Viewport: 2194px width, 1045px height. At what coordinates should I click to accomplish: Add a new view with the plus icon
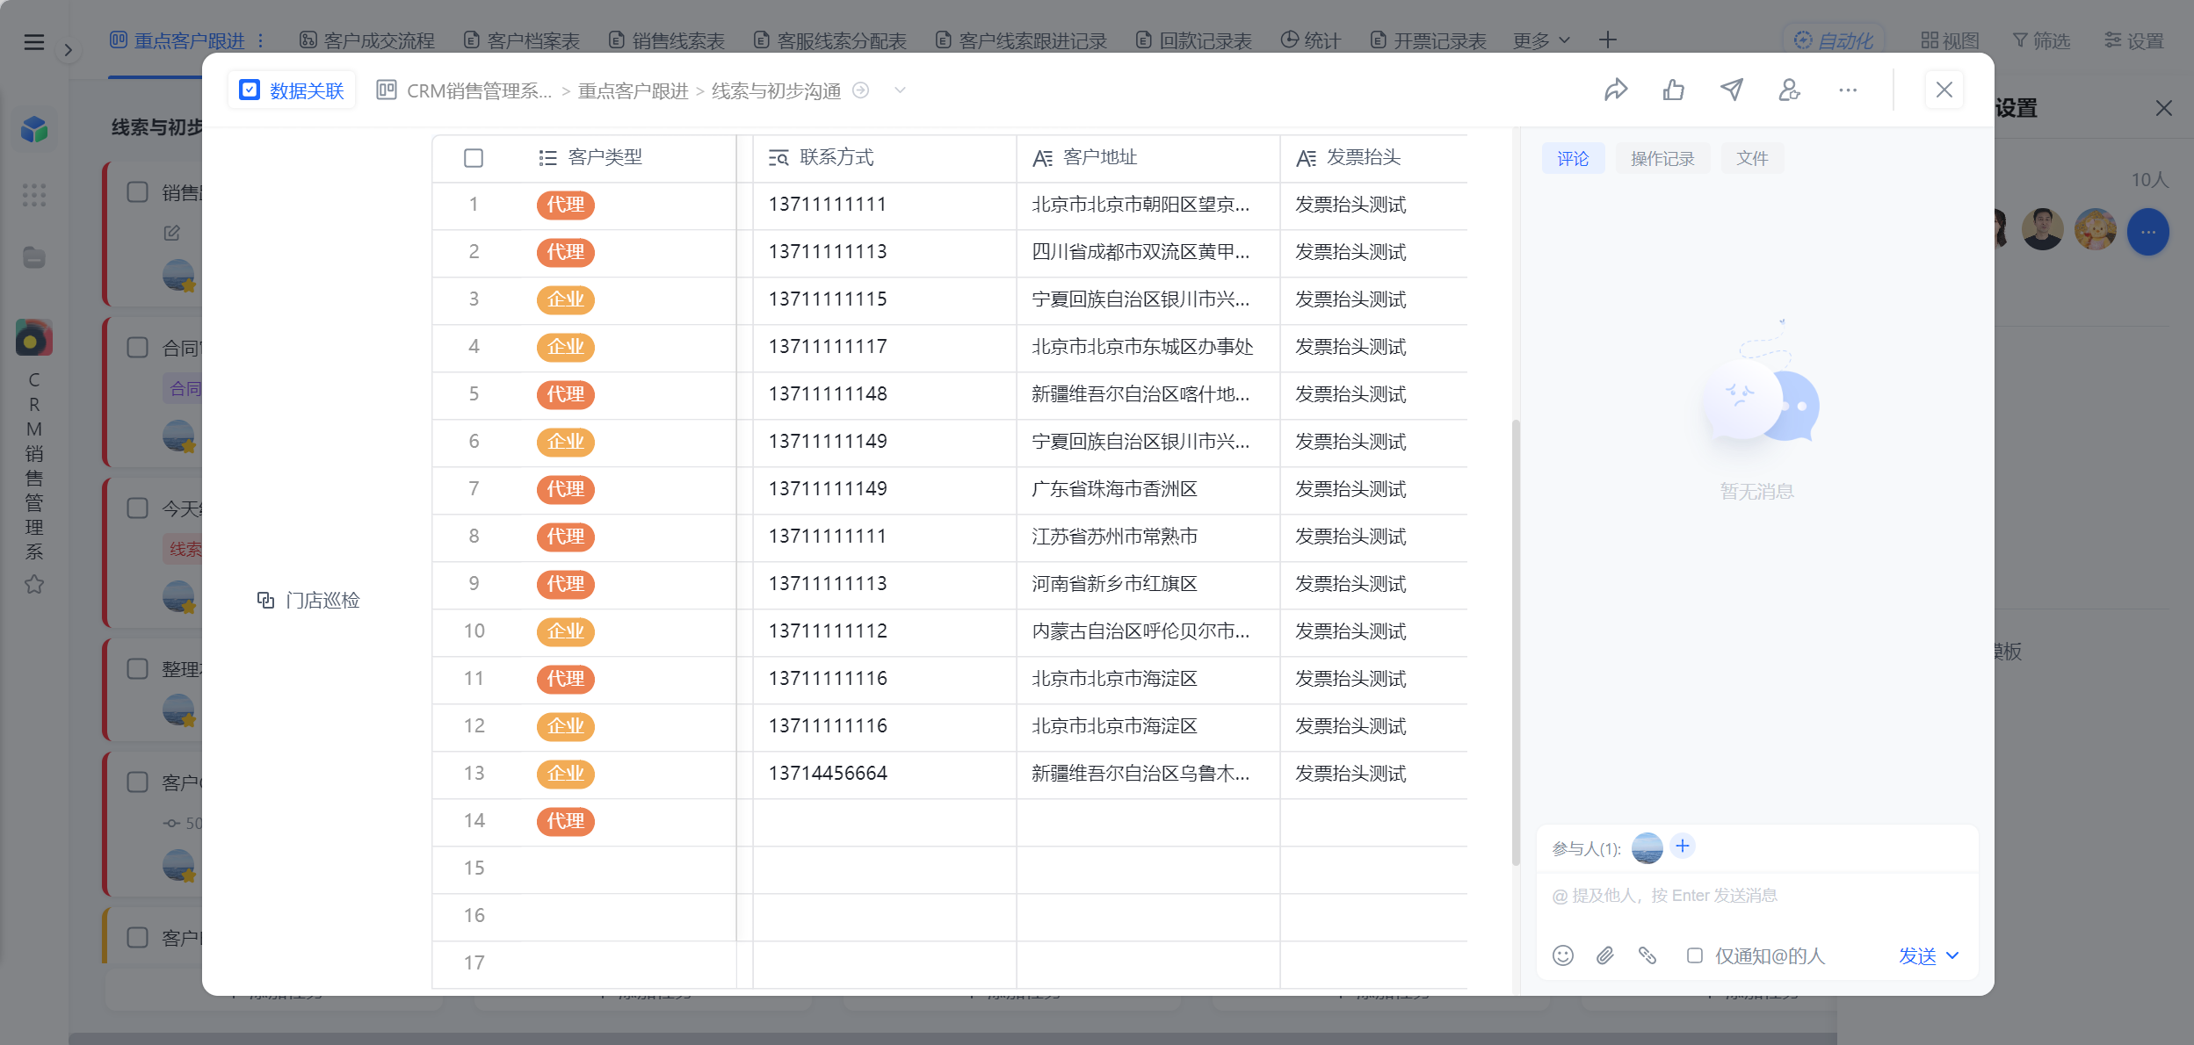tap(1608, 40)
